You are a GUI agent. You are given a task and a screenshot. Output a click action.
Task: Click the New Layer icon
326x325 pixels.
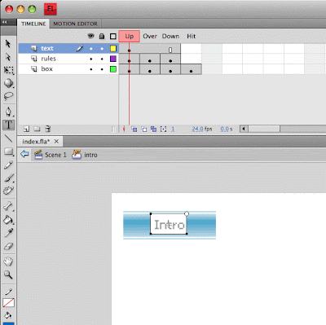coord(26,129)
